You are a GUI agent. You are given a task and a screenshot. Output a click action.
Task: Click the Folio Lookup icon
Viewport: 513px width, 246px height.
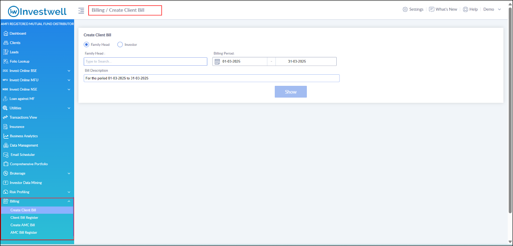pyautogui.click(x=6, y=61)
